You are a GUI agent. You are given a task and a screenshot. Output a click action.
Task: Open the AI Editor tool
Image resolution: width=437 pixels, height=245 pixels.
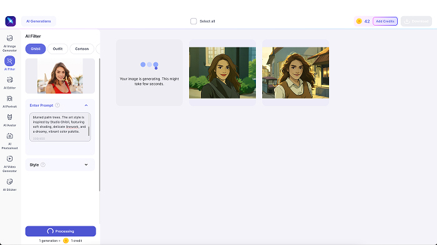click(10, 83)
